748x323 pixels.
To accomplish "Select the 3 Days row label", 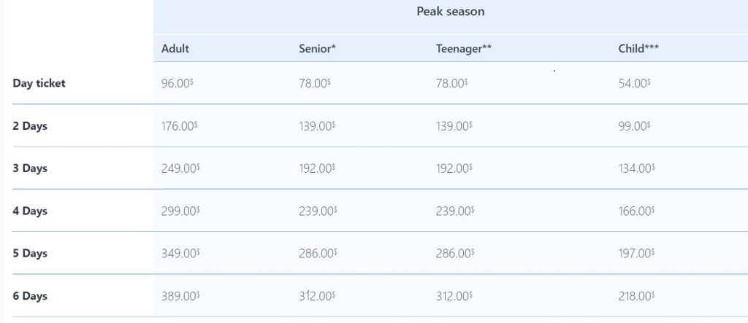I will pos(30,168).
